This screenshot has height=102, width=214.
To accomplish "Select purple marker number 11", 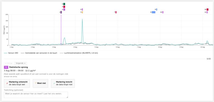I will pos(207,12).
